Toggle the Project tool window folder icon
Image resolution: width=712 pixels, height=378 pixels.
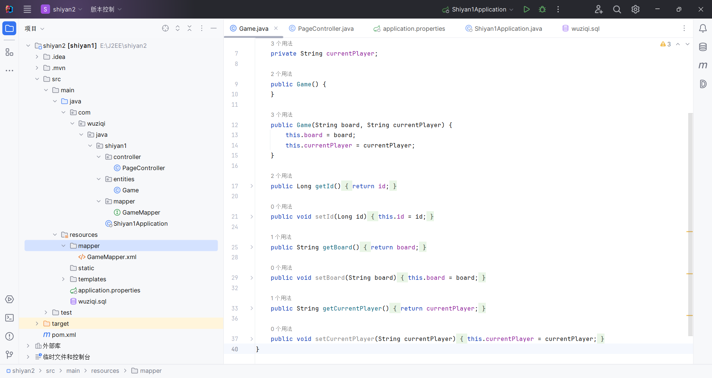click(x=9, y=29)
